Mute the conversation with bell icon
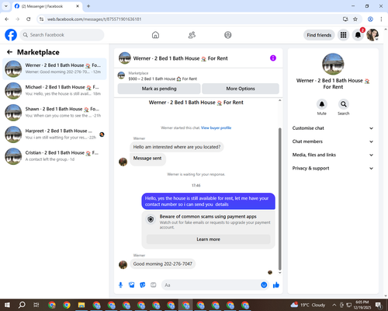 click(322, 104)
